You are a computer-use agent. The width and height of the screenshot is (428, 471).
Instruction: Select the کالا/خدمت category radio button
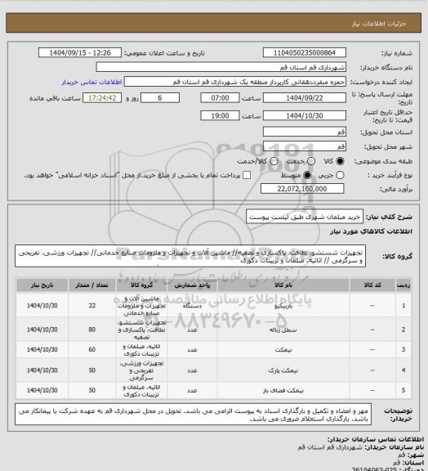(274, 161)
